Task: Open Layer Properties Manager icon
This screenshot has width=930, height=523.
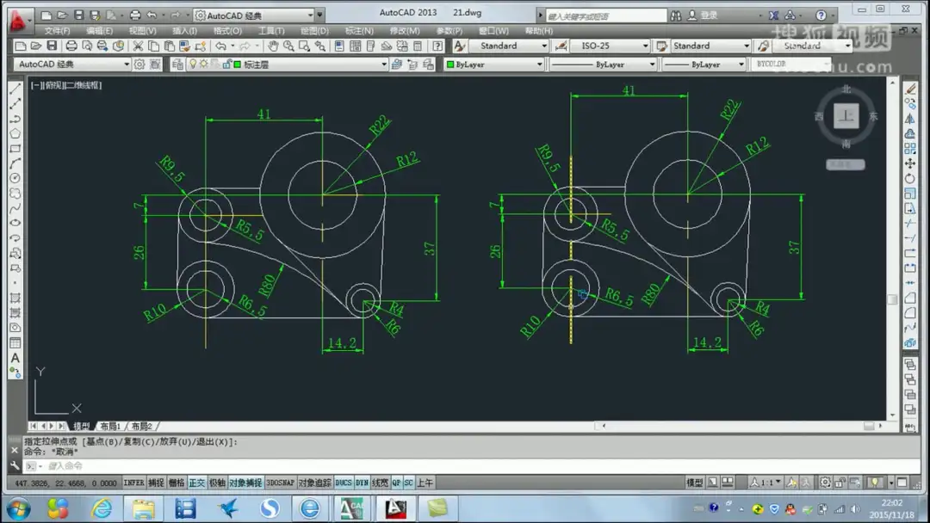Action: tap(177, 64)
